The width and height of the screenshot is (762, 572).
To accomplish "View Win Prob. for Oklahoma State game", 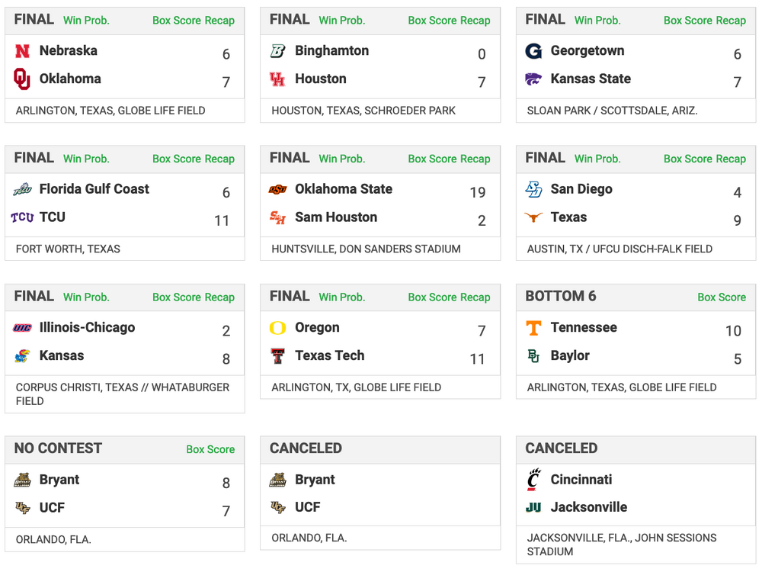I will (x=342, y=159).
